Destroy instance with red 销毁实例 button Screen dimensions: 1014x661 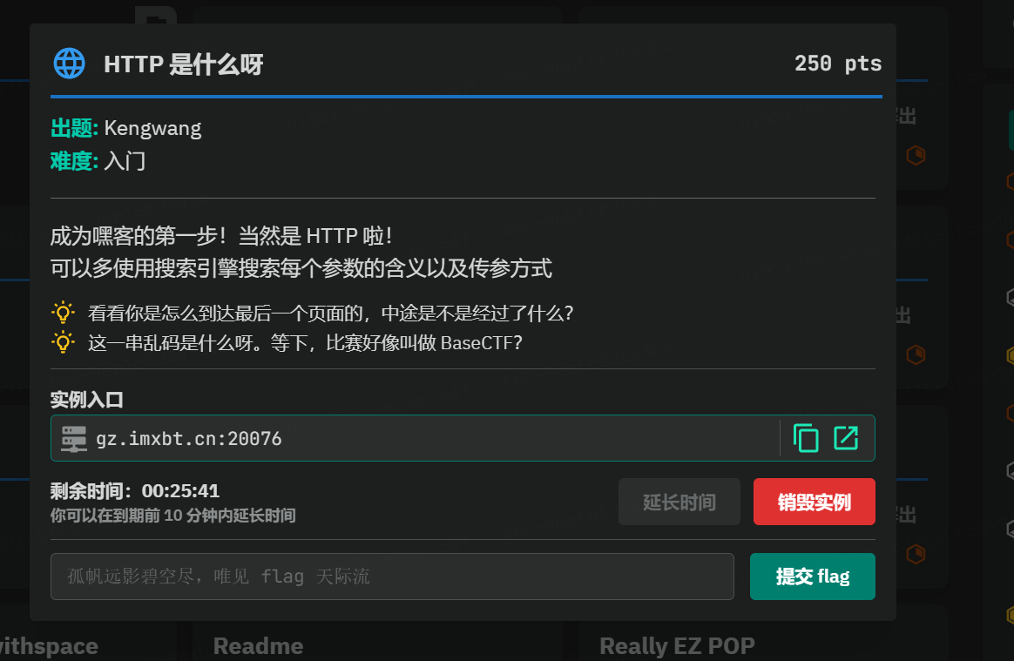click(x=815, y=502)
